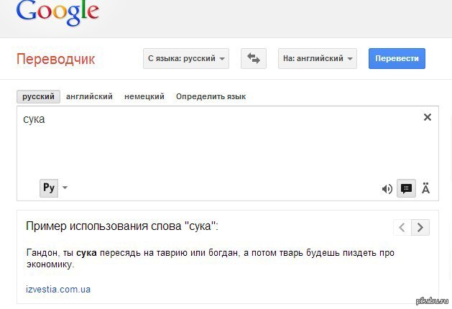Screen dimensions: 452x309
Task: Click the Ру virtual keyboard icon
Action: pos(49,188)
